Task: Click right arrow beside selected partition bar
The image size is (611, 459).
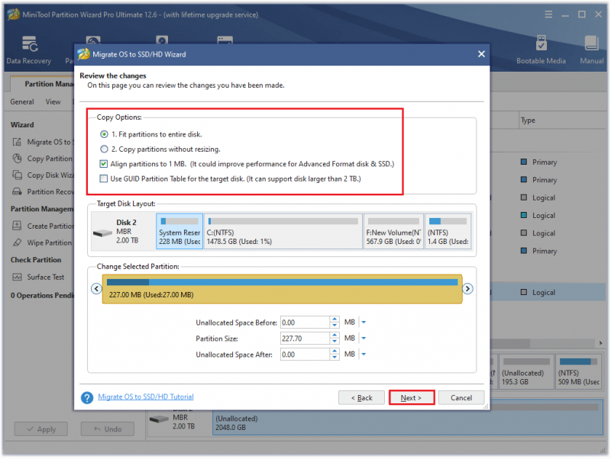Action: click(x=467, y=289)
